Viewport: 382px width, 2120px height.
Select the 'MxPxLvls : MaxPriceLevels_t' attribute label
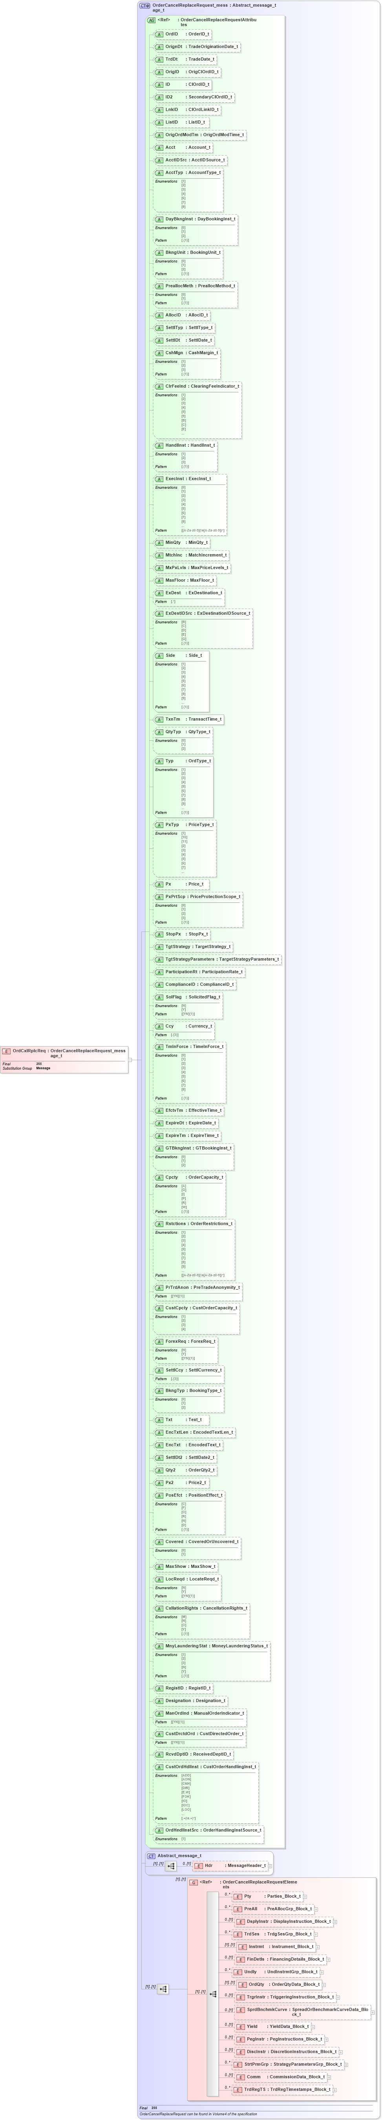[196, 568]
